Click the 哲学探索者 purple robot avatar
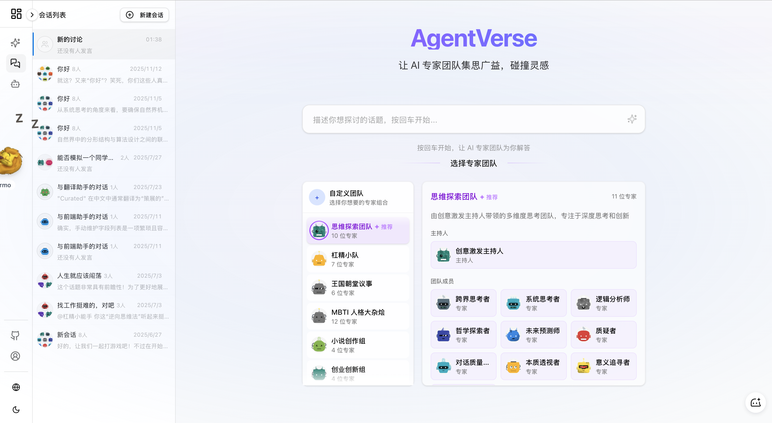The width and height of the screenshot is (772, 423). 443,334
